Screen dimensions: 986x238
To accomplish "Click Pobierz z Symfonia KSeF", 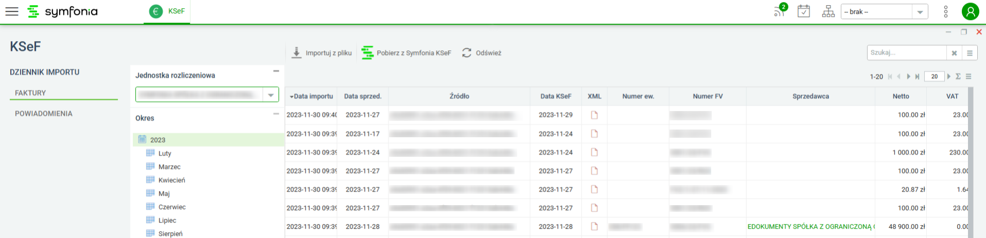I will [407, 53].
